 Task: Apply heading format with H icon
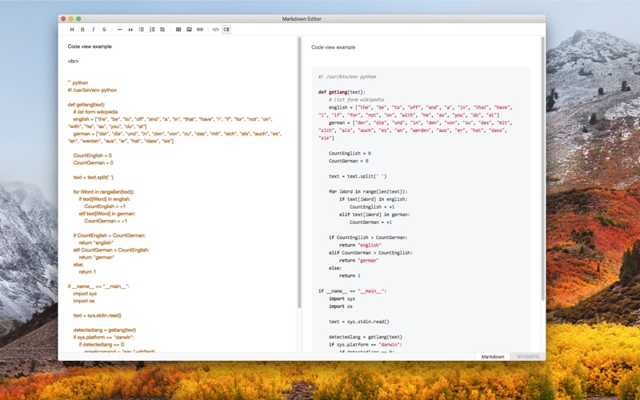(x=72, y=30)
